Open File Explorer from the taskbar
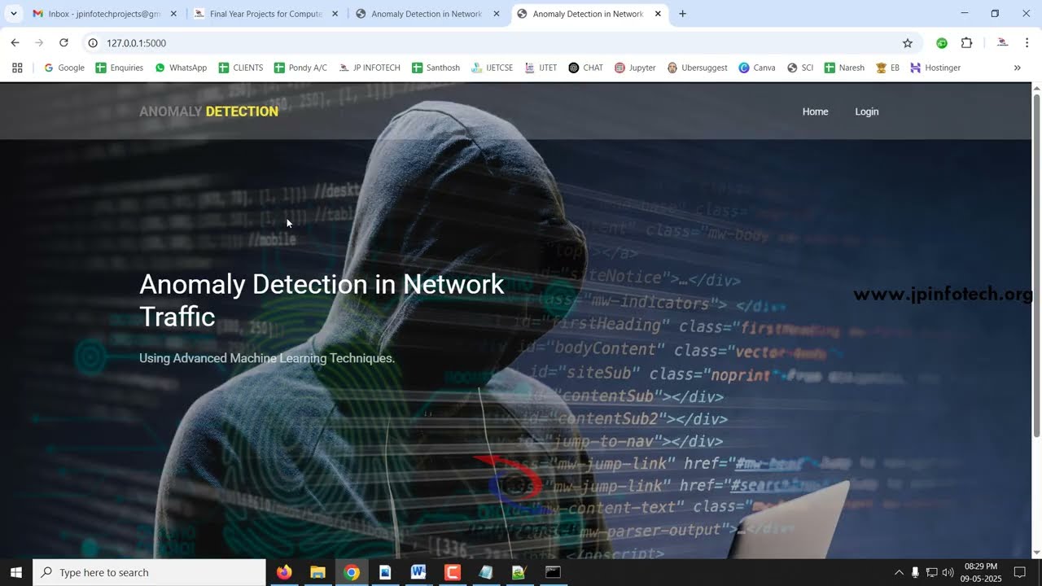1042x586 pixels. 317,572
